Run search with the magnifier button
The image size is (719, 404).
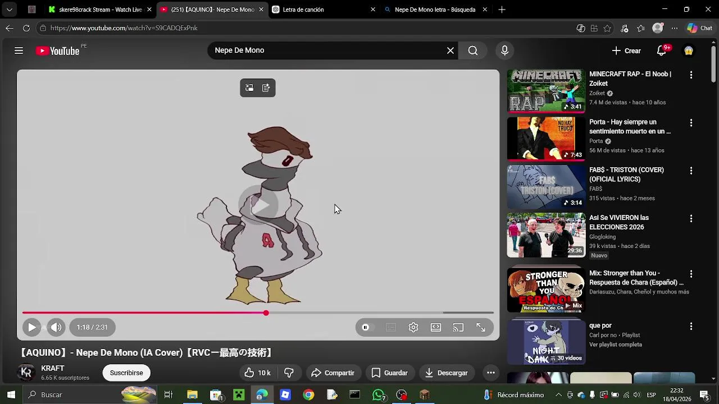(x=473, y=50)
